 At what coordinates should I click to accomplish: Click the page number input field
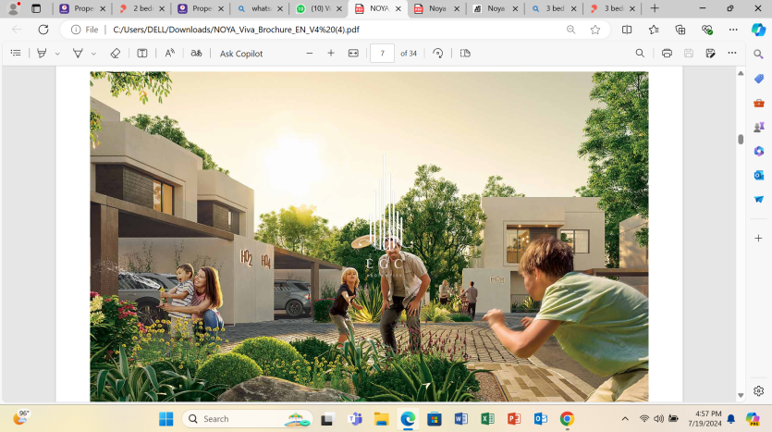point(382,54)
